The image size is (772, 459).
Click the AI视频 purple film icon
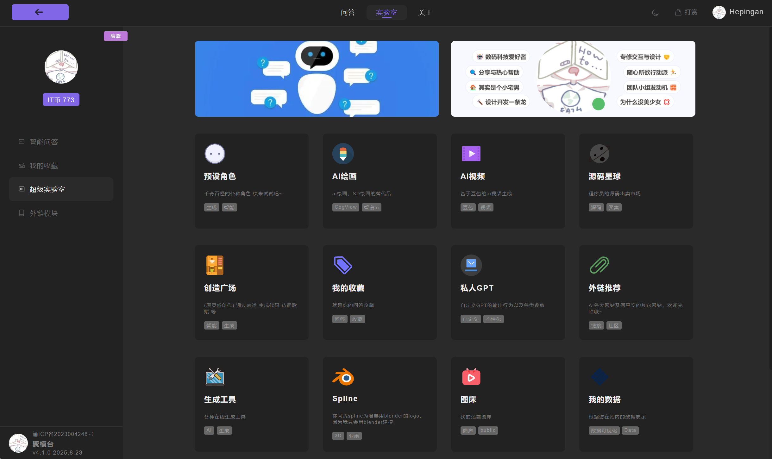pyautogui.click(x=471, y=154)
